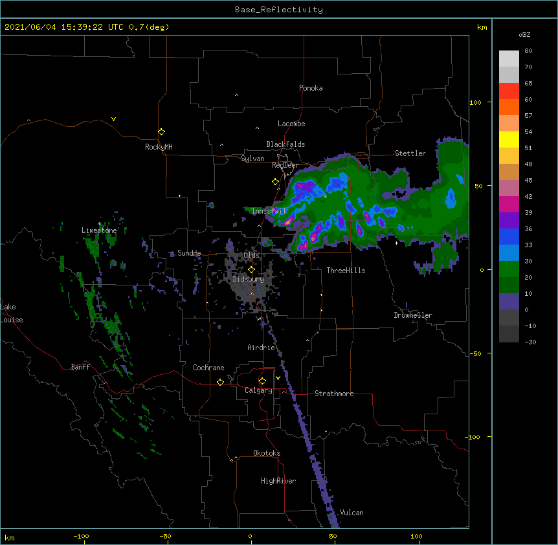The height and width of the screenshot is (545, 558).
Task: Select the yellow 54-51 dBZ legend swatch
Action: tap(509, 139)
